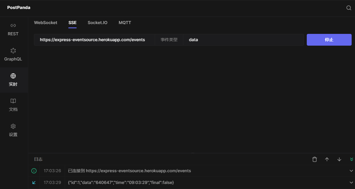Open the 文档 documentation section
The height and width of the screenshot is (189, 355).
pos(13,105)
